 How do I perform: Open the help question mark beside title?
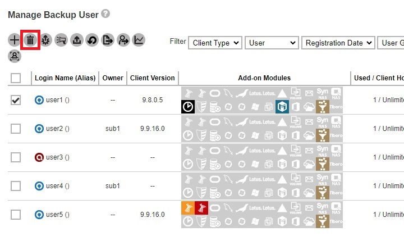tap(105, 13)
